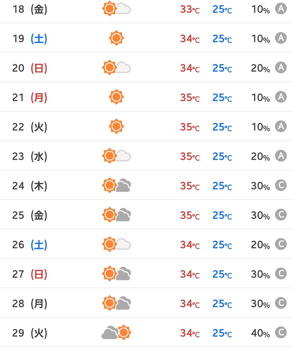This screenshot has height=351, width=307.
Task: Click the cloudy-then-sunny icon for the 29th
Action: 116,332
